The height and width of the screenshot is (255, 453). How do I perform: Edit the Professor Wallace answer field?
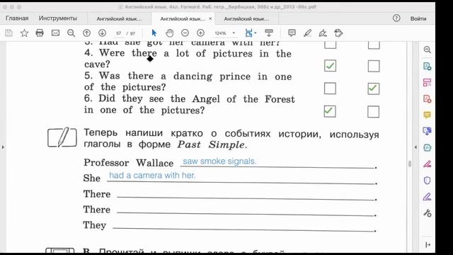tap(277, 161)
